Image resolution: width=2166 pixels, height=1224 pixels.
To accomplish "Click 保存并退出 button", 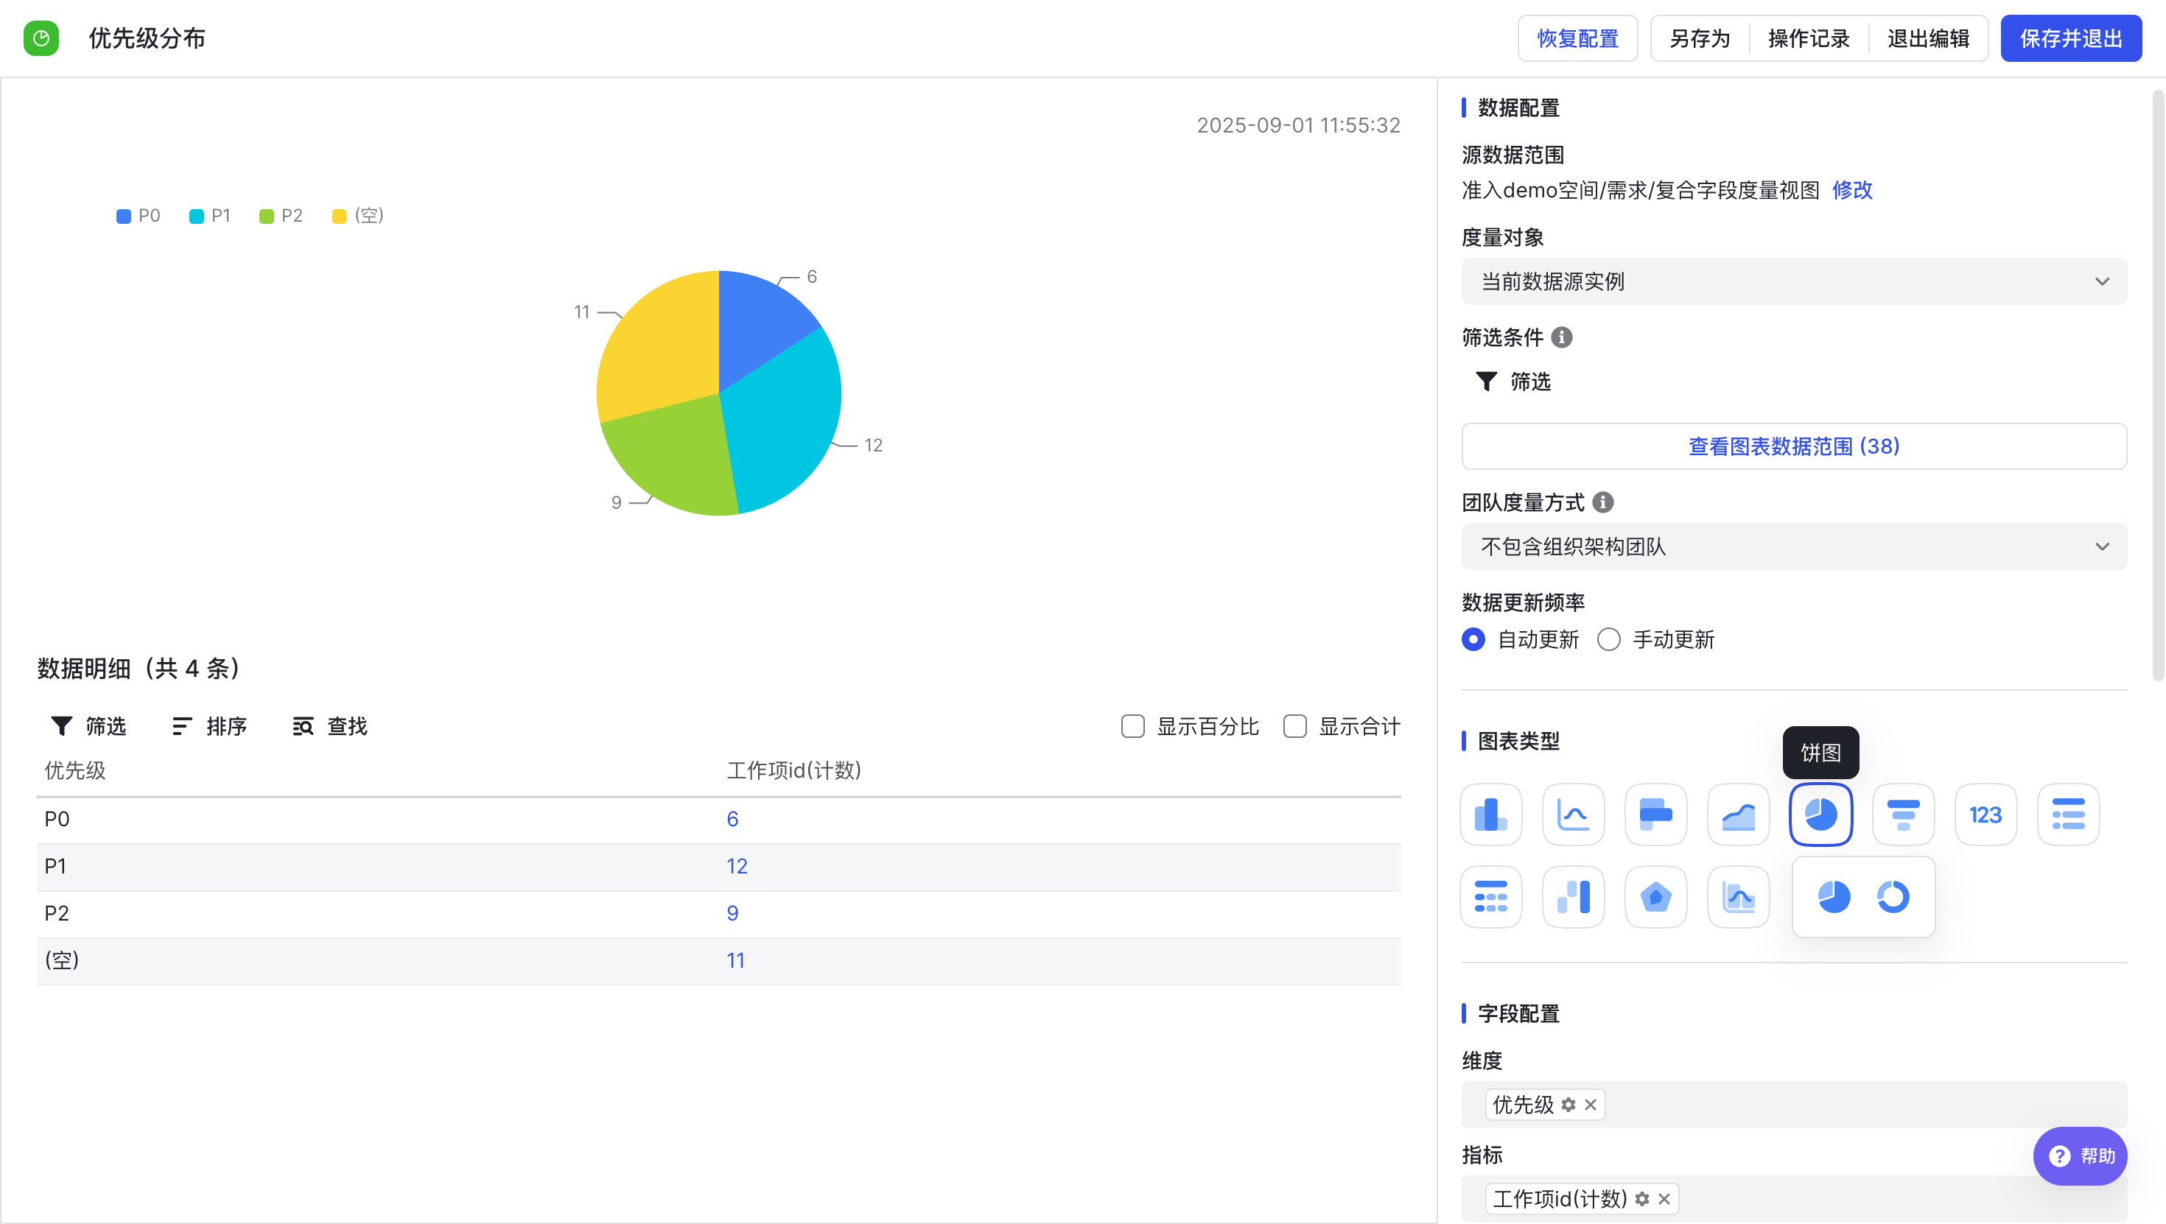I will [2071, 38].
